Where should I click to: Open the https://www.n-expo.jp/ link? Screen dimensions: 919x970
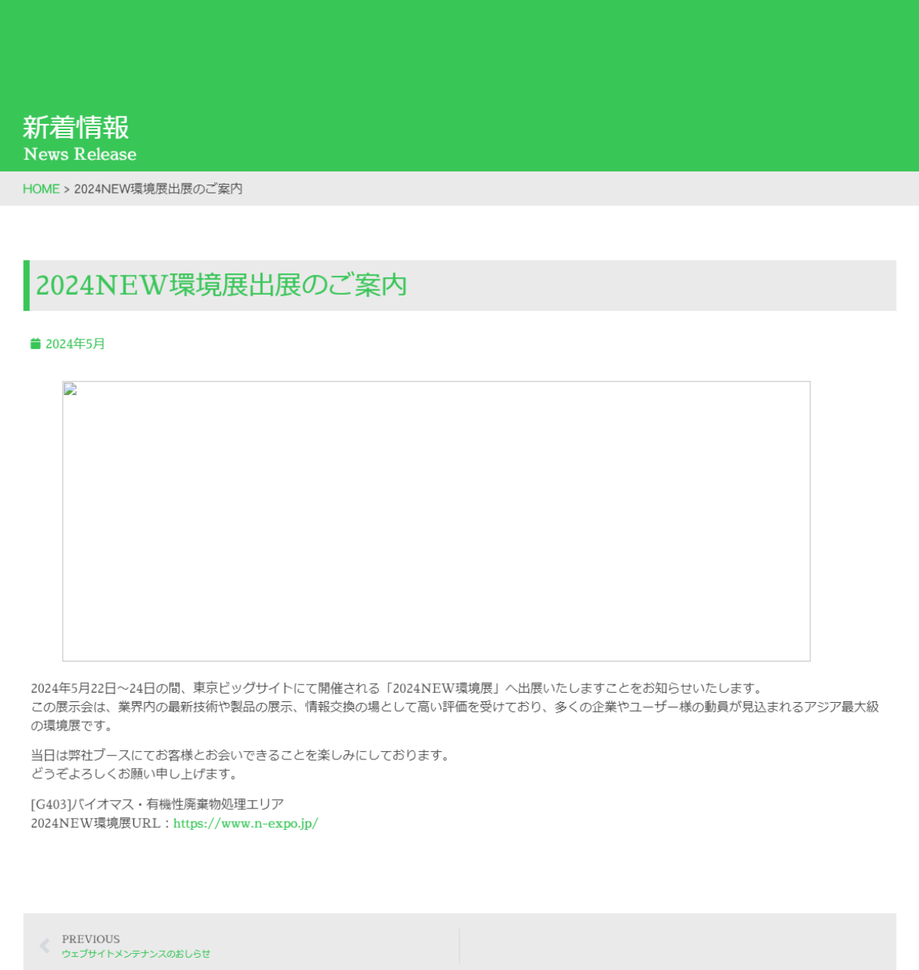pyautogui.click(x=245, y=824)
